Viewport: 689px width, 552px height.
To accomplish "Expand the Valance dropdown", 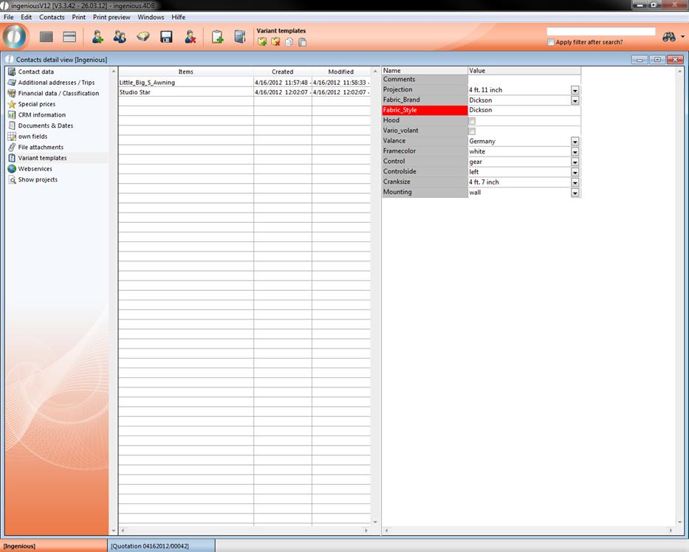I will (x=575, y=142).
